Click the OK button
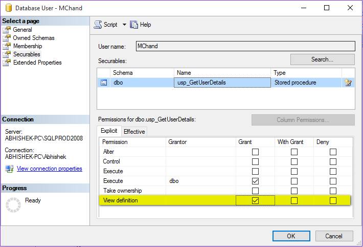The image size is (363, 247). point(291,236)
